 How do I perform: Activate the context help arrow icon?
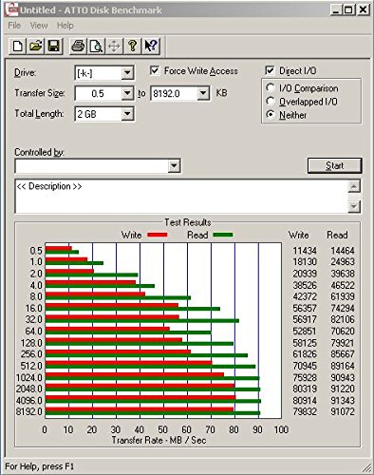(x=151, y=47)
